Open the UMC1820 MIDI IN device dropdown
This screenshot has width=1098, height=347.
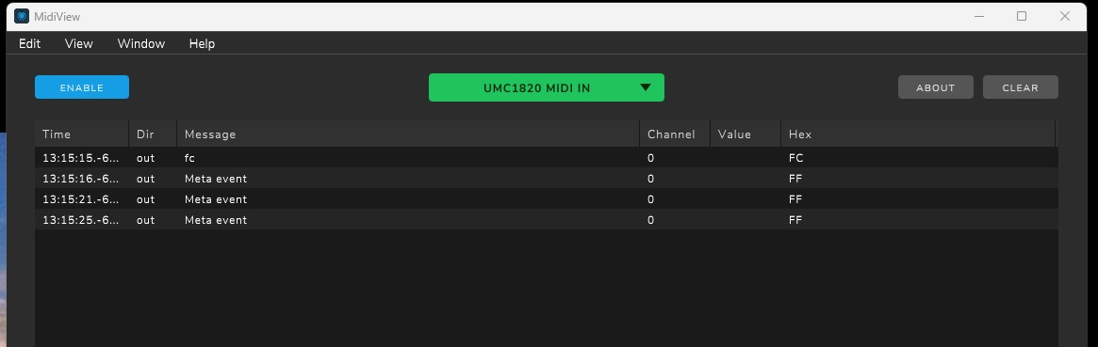(x=547, y=87)
